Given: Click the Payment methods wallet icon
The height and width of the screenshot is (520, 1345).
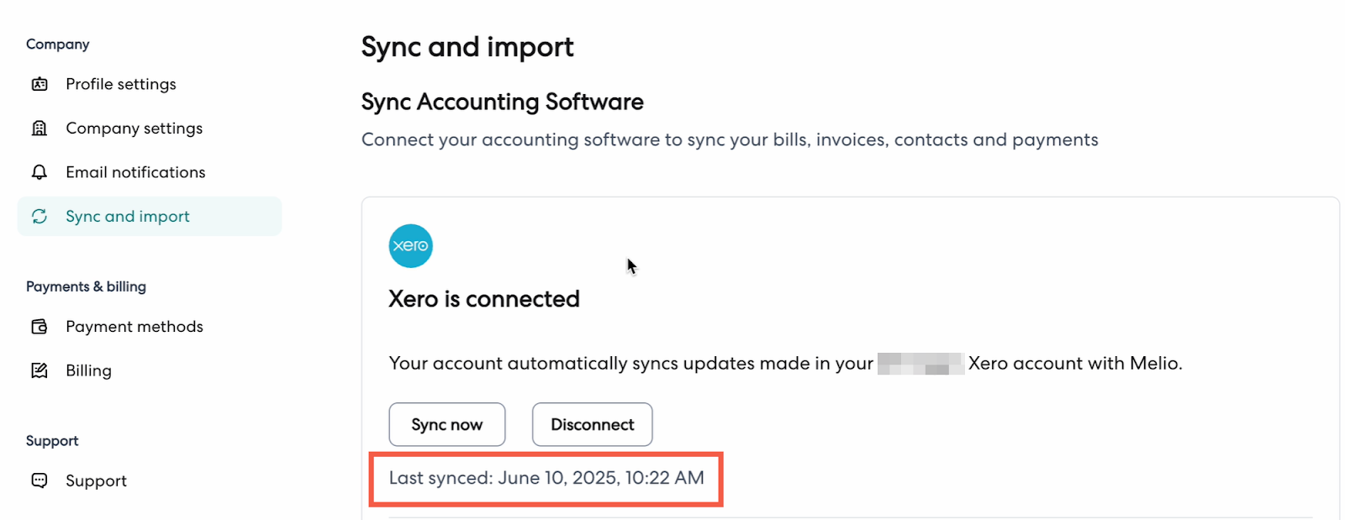Looking at the screenshot, I should click(x=40, y=327).
